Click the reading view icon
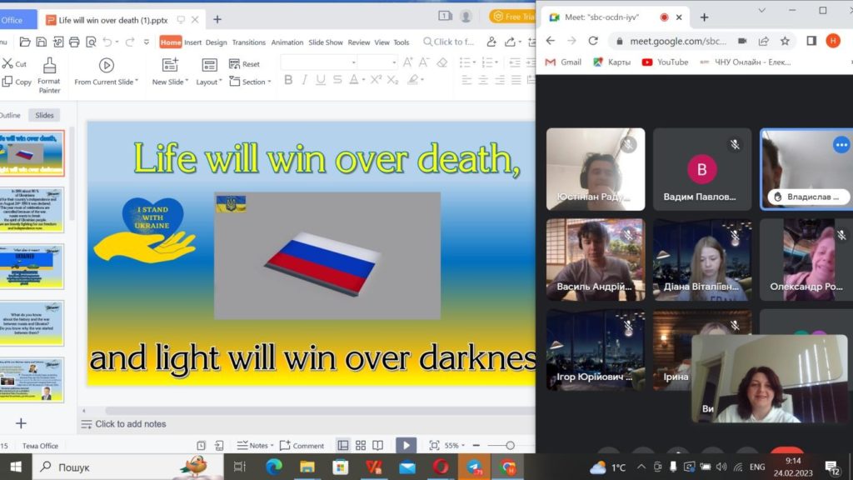The width and height of the screenshot is (853, 480). click(377, 446)
